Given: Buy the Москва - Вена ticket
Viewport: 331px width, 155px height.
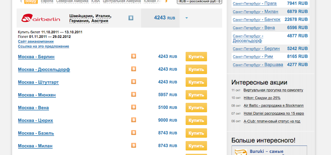Looking at the screenshot, I should (196, 108).
